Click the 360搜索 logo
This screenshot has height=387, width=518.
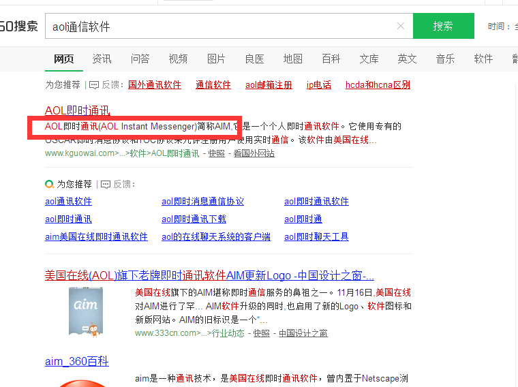coord(19,26)
